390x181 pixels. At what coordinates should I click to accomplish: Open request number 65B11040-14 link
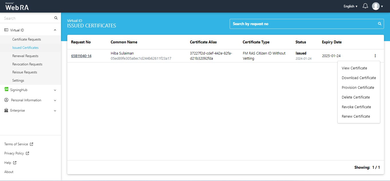[x=81, y=56]
